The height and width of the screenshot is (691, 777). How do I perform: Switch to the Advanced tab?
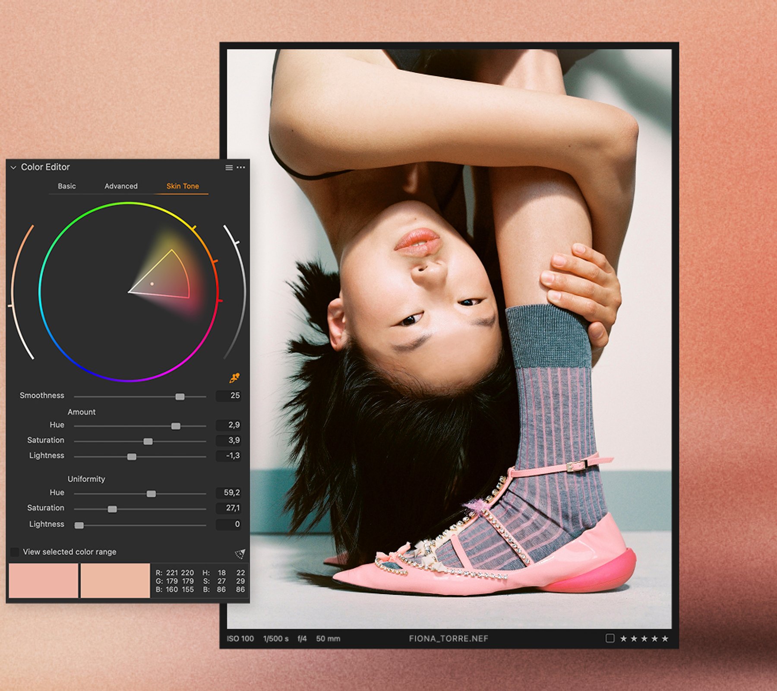click(x=121, y=186)
